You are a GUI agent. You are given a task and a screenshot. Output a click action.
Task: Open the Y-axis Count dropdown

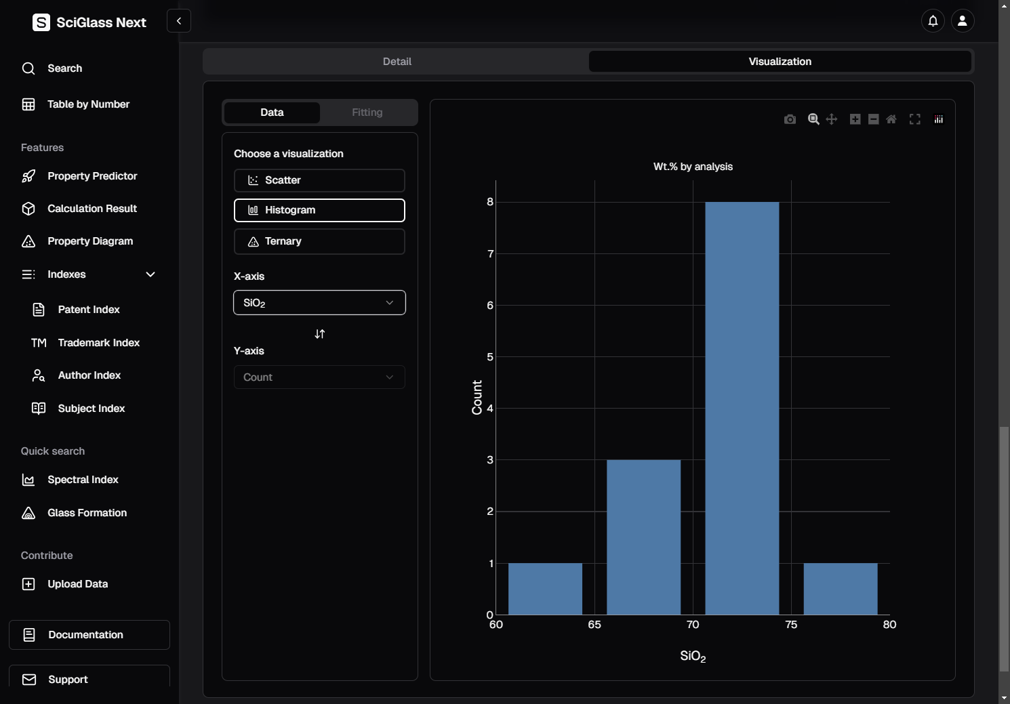(319, 377)
